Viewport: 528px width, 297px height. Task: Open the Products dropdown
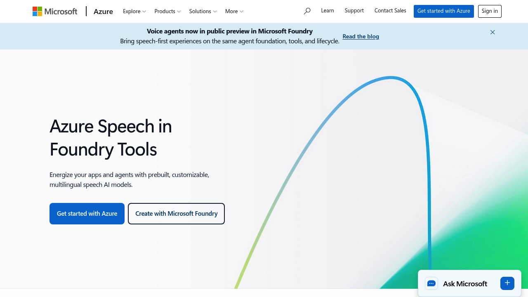pyautogui.click(x=167, y=11)
